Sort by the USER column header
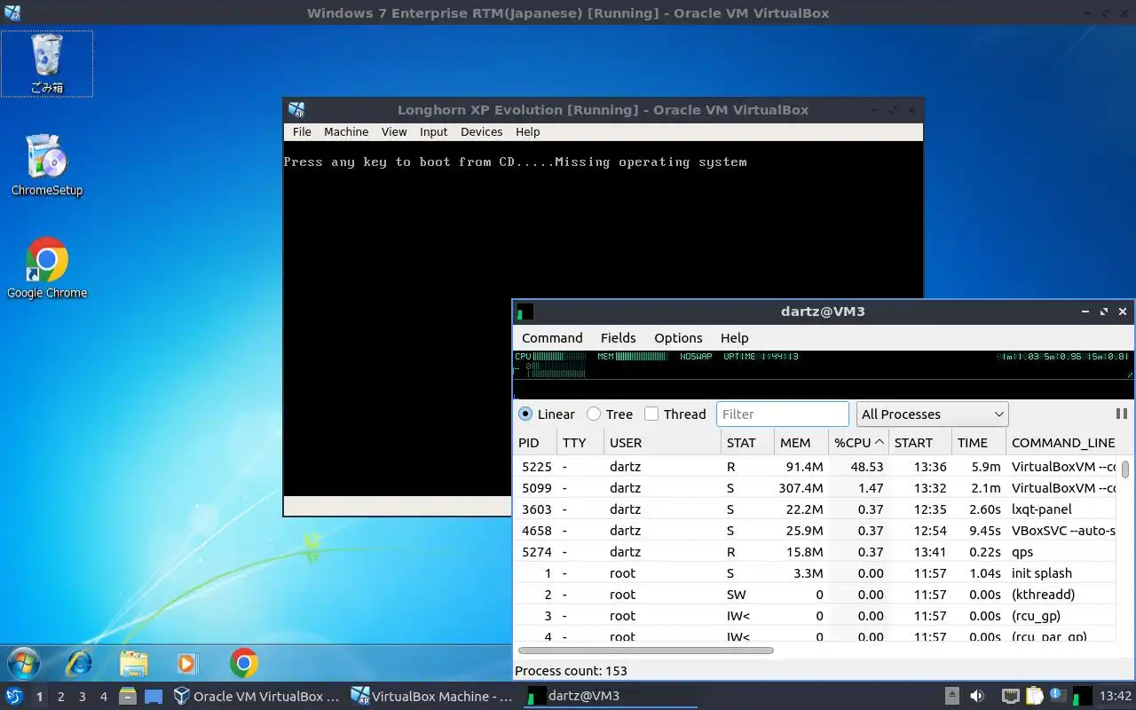This screenshot has height=710, width=1136. click(x=662, y=442)
